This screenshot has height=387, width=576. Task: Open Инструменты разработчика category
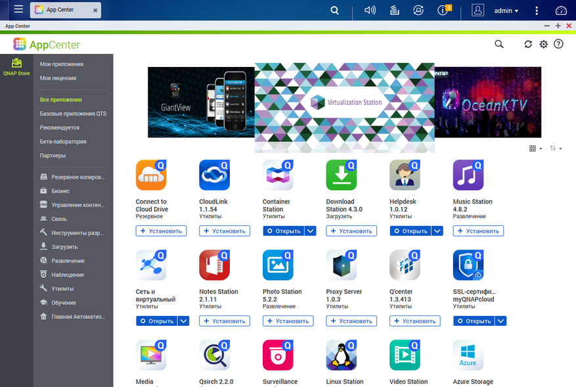[x=72, y=233]
